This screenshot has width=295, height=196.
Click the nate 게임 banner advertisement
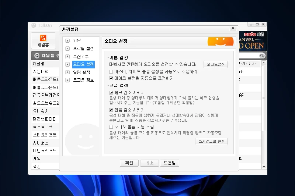[x=253, y=41]
